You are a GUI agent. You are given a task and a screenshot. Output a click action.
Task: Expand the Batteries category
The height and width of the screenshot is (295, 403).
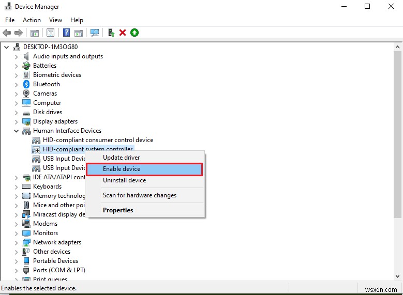coord(16,66)
